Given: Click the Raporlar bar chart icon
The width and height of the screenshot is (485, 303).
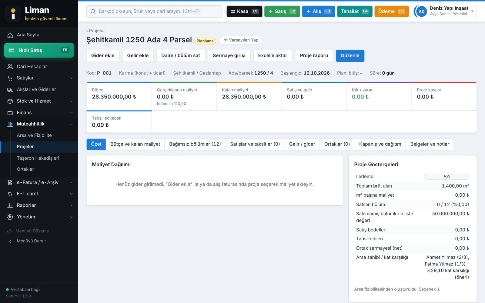Looking at the screenshot, I should pyautogui.click(x=10, y=205).
